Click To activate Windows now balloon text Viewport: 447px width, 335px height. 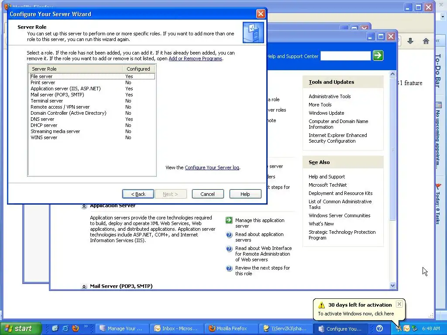coord(356,314)
